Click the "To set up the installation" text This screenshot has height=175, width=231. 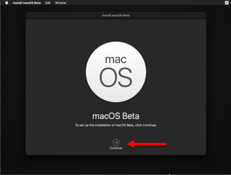(116, 125)
